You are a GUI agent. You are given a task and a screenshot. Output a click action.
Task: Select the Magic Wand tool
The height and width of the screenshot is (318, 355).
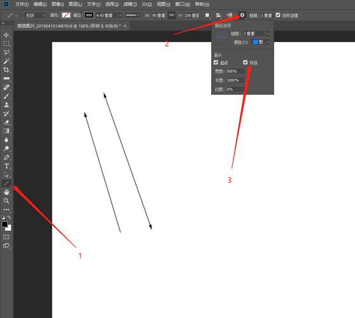[x=6, y=61]
